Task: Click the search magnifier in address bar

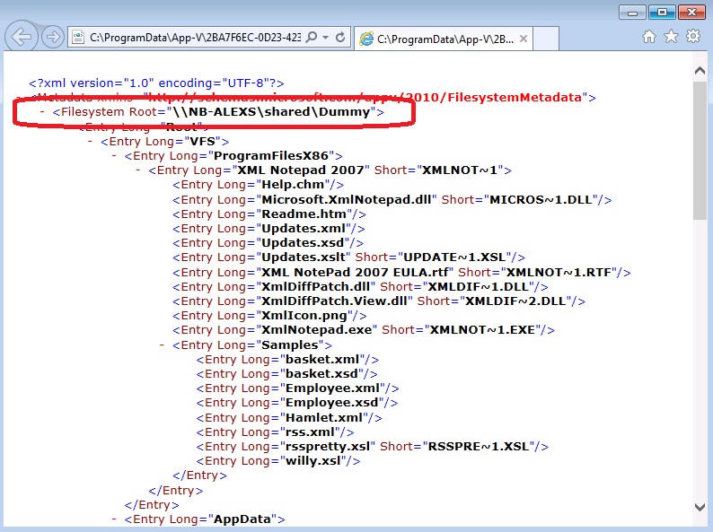Action: (x=312, y=37)
